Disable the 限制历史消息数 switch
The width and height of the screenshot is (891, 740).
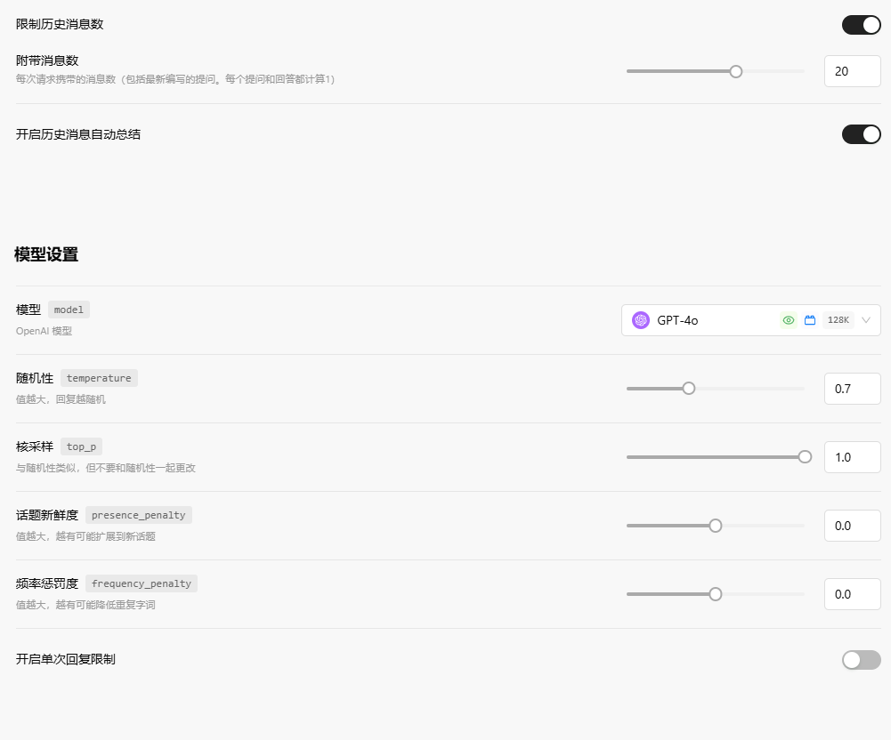[861, 25]
